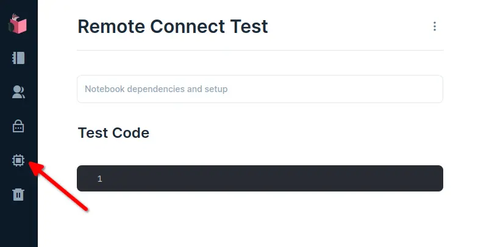The height and width of the screenshot is (247, 478).
Task: Click the word 'Remote' in the title
Action: (x=112, y=26)
